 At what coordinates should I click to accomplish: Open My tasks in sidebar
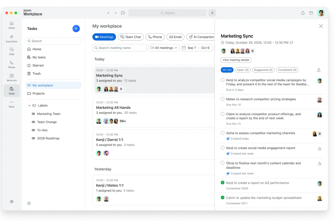(x=53, y=57)
